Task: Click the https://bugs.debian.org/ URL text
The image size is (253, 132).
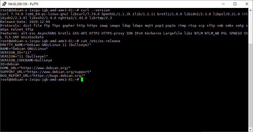Action: click(58, 76)
